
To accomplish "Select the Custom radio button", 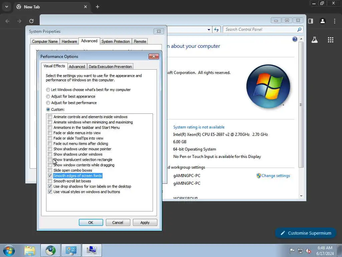I will click(x=48, y=109).
